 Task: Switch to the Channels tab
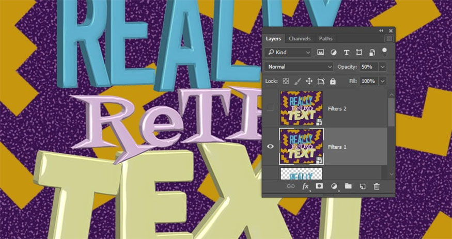pyautogui.click(x=300, y=39)
